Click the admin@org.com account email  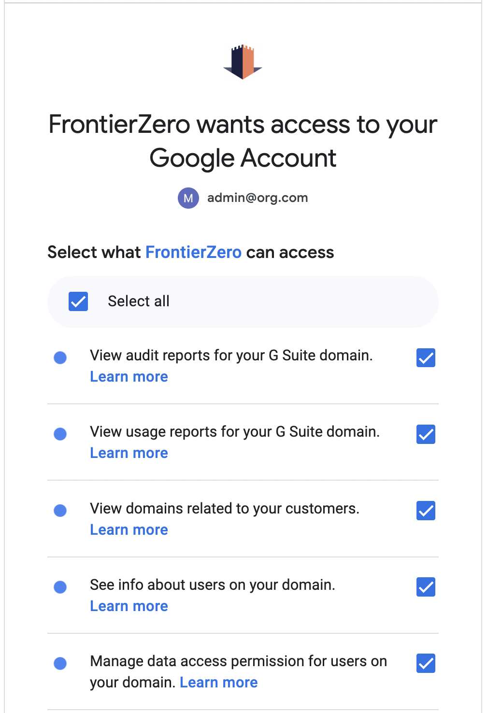coord(258,198)
